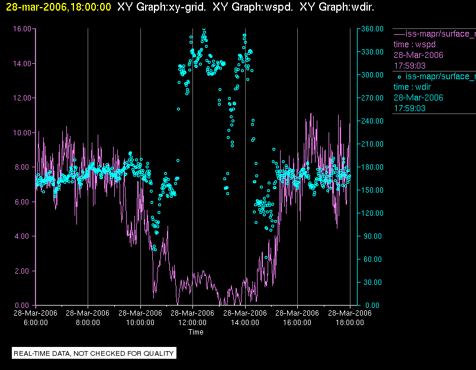Click the 4.00 wind speed axis label
This screenshot has height=370, width=476.
23,236
